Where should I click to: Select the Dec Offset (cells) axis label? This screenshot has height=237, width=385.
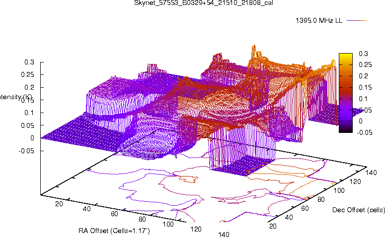[358, 210]
